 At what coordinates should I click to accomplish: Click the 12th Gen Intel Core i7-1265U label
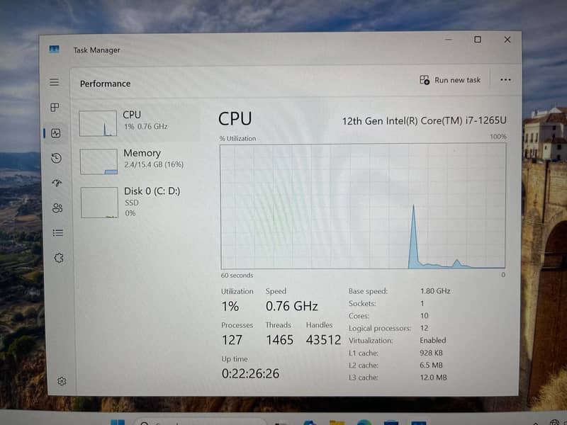click(x=424, y=120)
